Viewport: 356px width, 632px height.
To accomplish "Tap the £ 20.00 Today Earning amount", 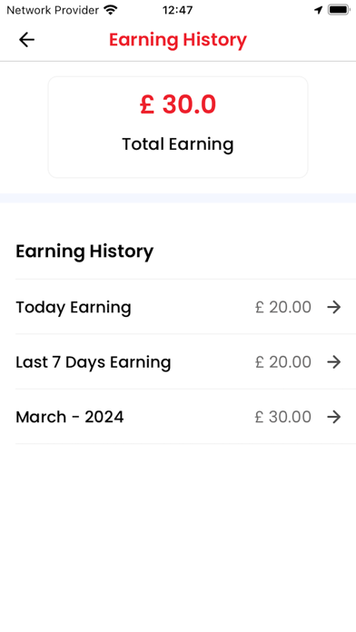I will coord(283,308).
